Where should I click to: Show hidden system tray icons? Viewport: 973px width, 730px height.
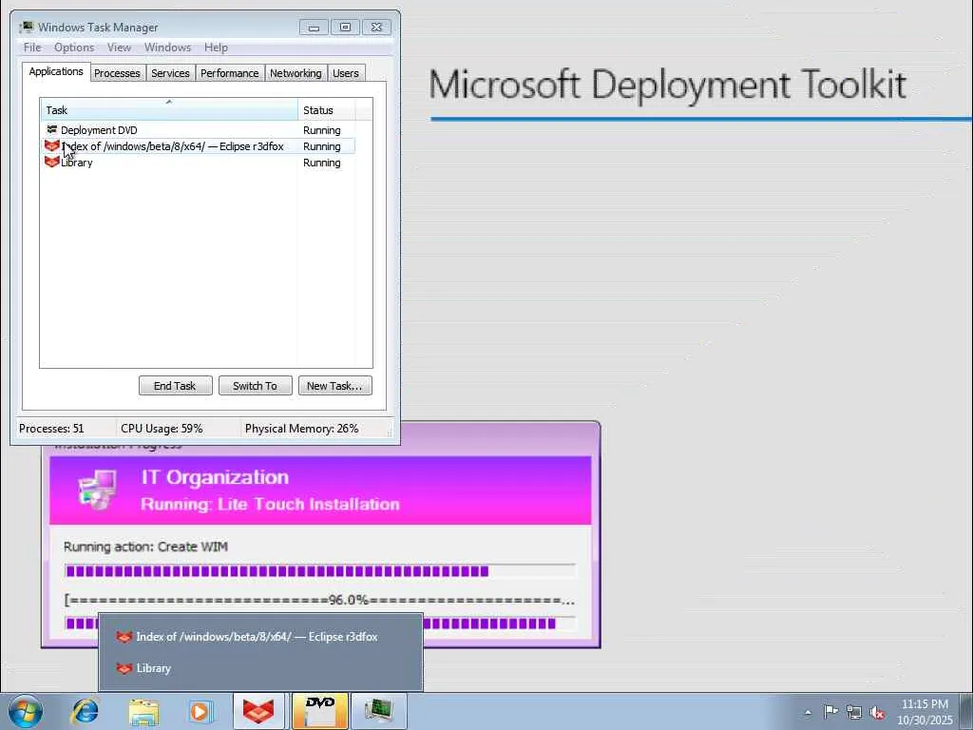coord(808,713)
